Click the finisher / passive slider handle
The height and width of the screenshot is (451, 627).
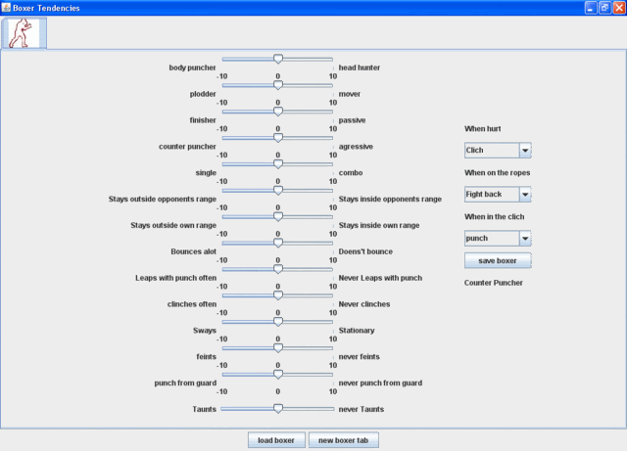[x=277, y=112]
